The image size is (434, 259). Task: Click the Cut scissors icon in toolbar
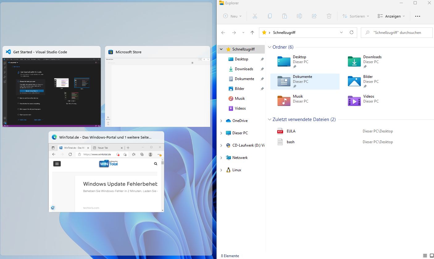point(255,16)
